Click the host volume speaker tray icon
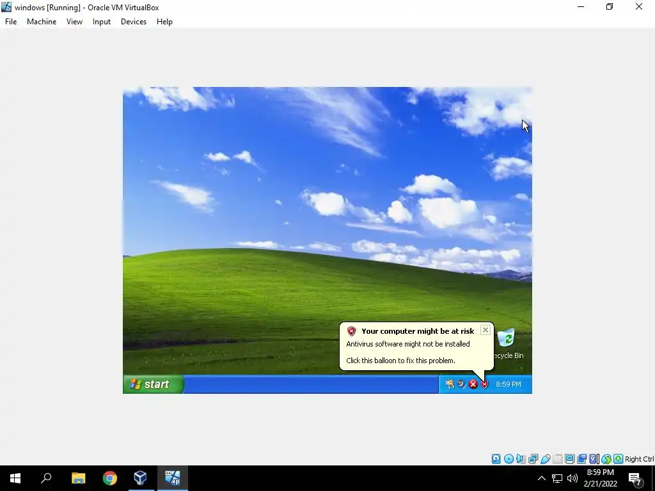 tap(572, 478)
